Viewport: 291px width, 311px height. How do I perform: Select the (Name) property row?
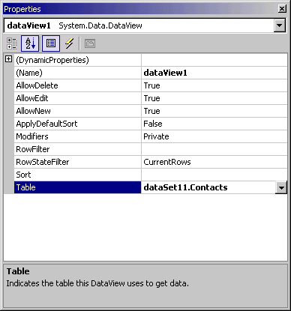[151, 73]
